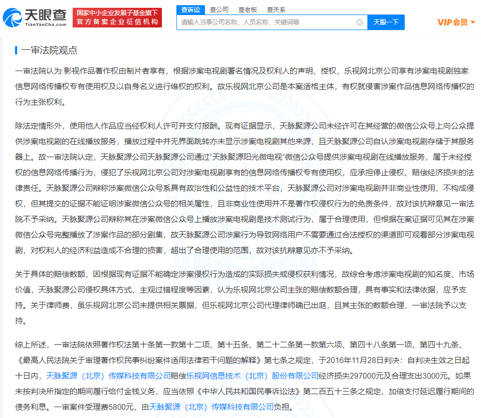The width and height of the screenshot is (481, 418).
Task: Expand the VIP会员 dropdown arrow
Action: [473, 22]
